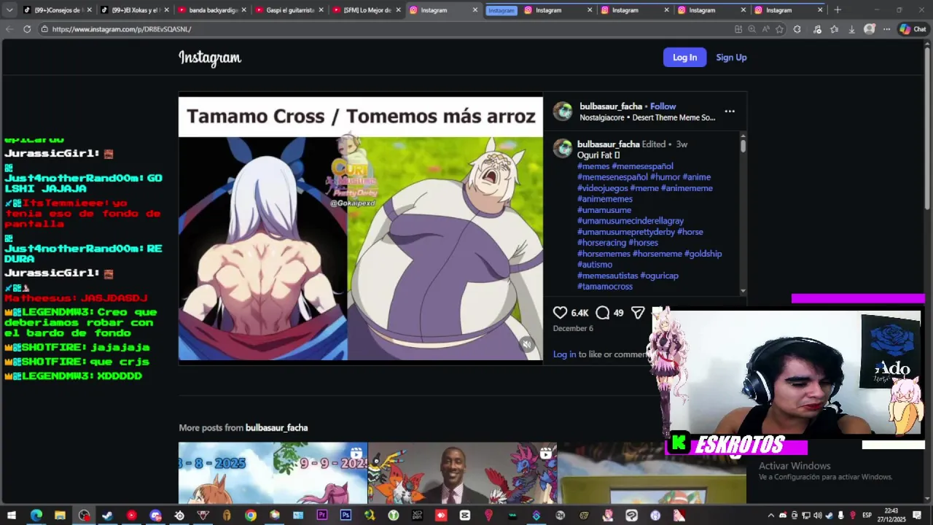
Task: Open bulbasaur_facha avatar in post header
Action: pyautogui.click(x=563, y=112)
